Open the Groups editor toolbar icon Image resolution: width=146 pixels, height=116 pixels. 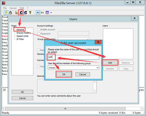click(x=25, y=13)
